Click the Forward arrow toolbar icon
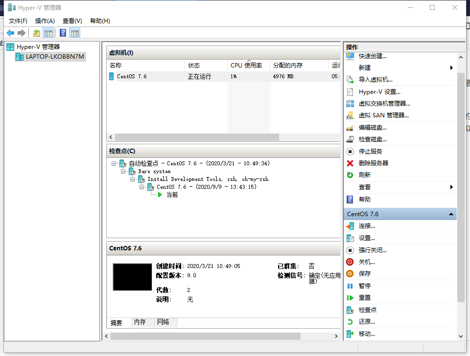 click(21, 33)
